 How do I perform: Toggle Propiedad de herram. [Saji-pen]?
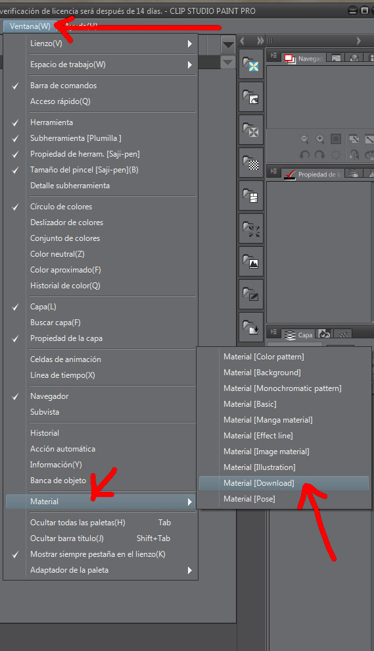point(101,154)
